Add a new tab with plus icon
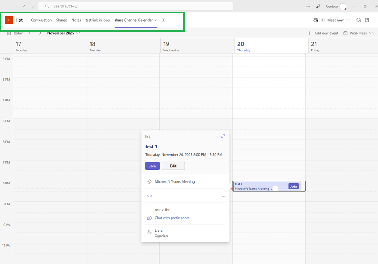Screen dimensions: 378x264 pyautogui.click(x=163, y=20)
